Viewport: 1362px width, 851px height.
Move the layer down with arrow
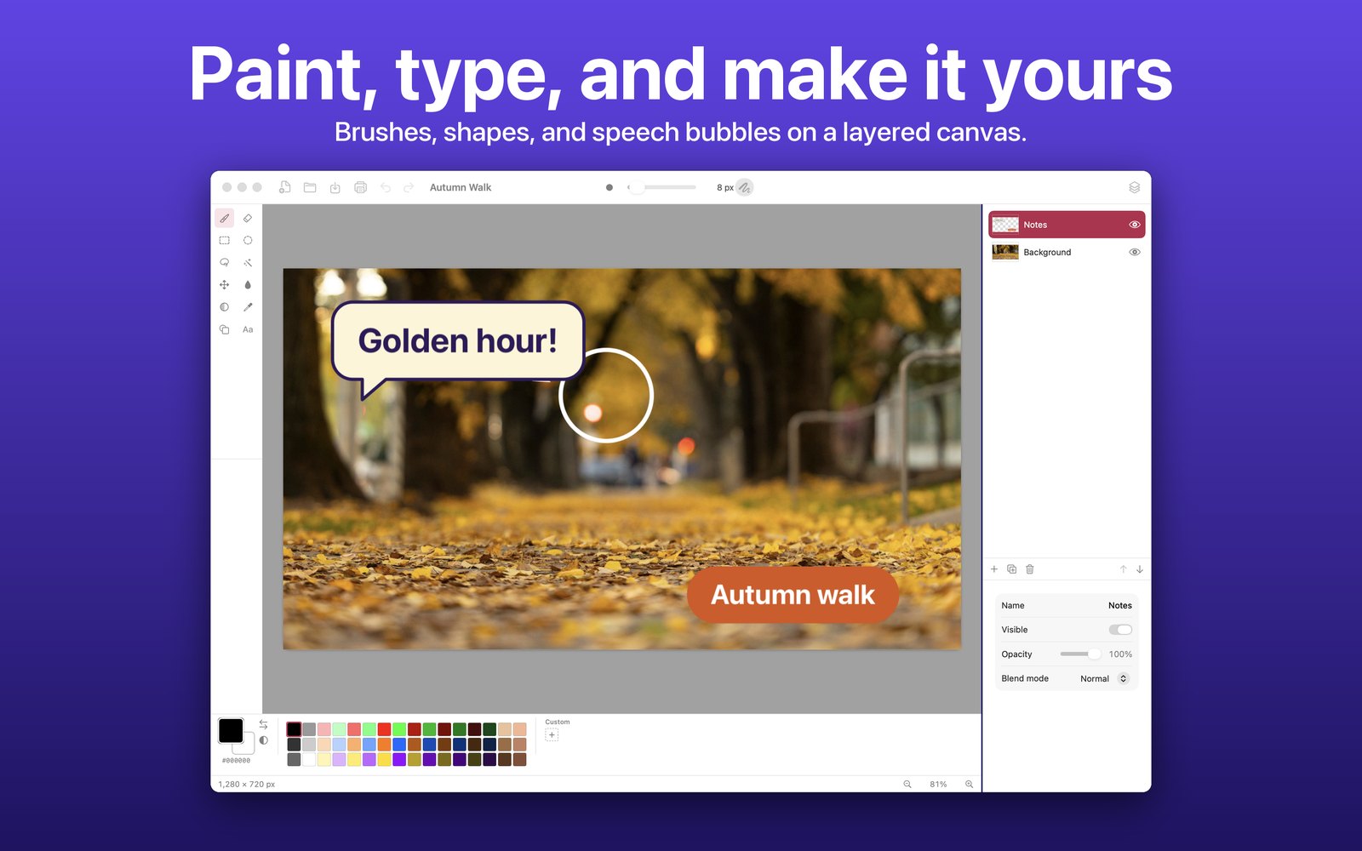pos(1140,569)
